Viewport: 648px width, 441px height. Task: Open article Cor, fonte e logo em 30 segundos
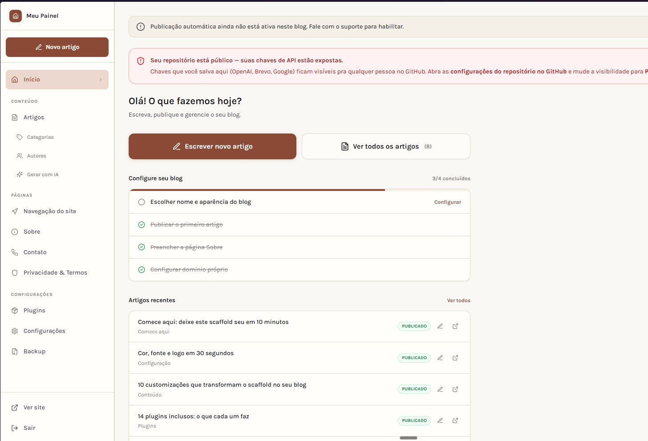186,353
